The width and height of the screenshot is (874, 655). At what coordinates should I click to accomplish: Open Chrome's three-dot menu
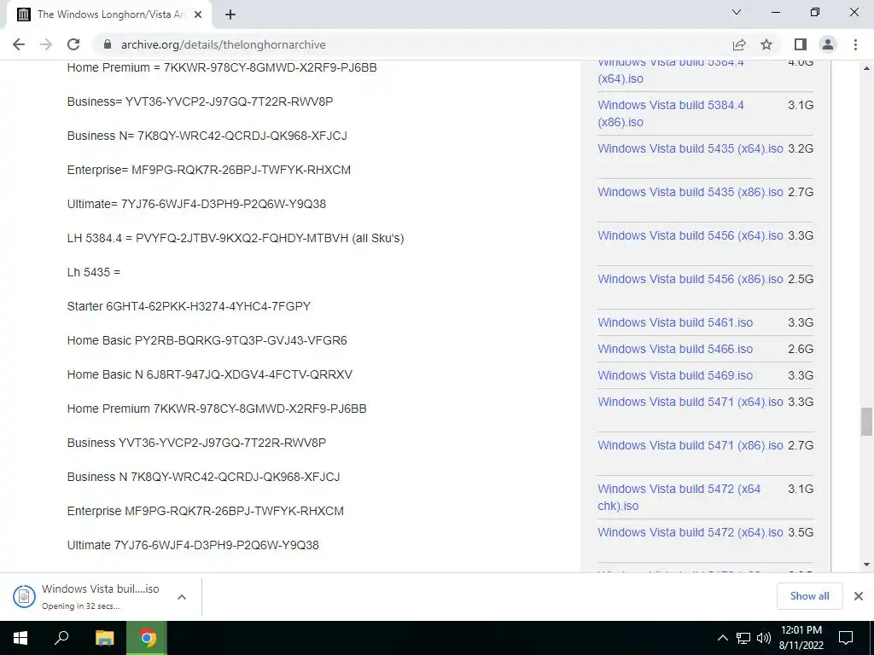pyautogui.click(x=855, y=44)
